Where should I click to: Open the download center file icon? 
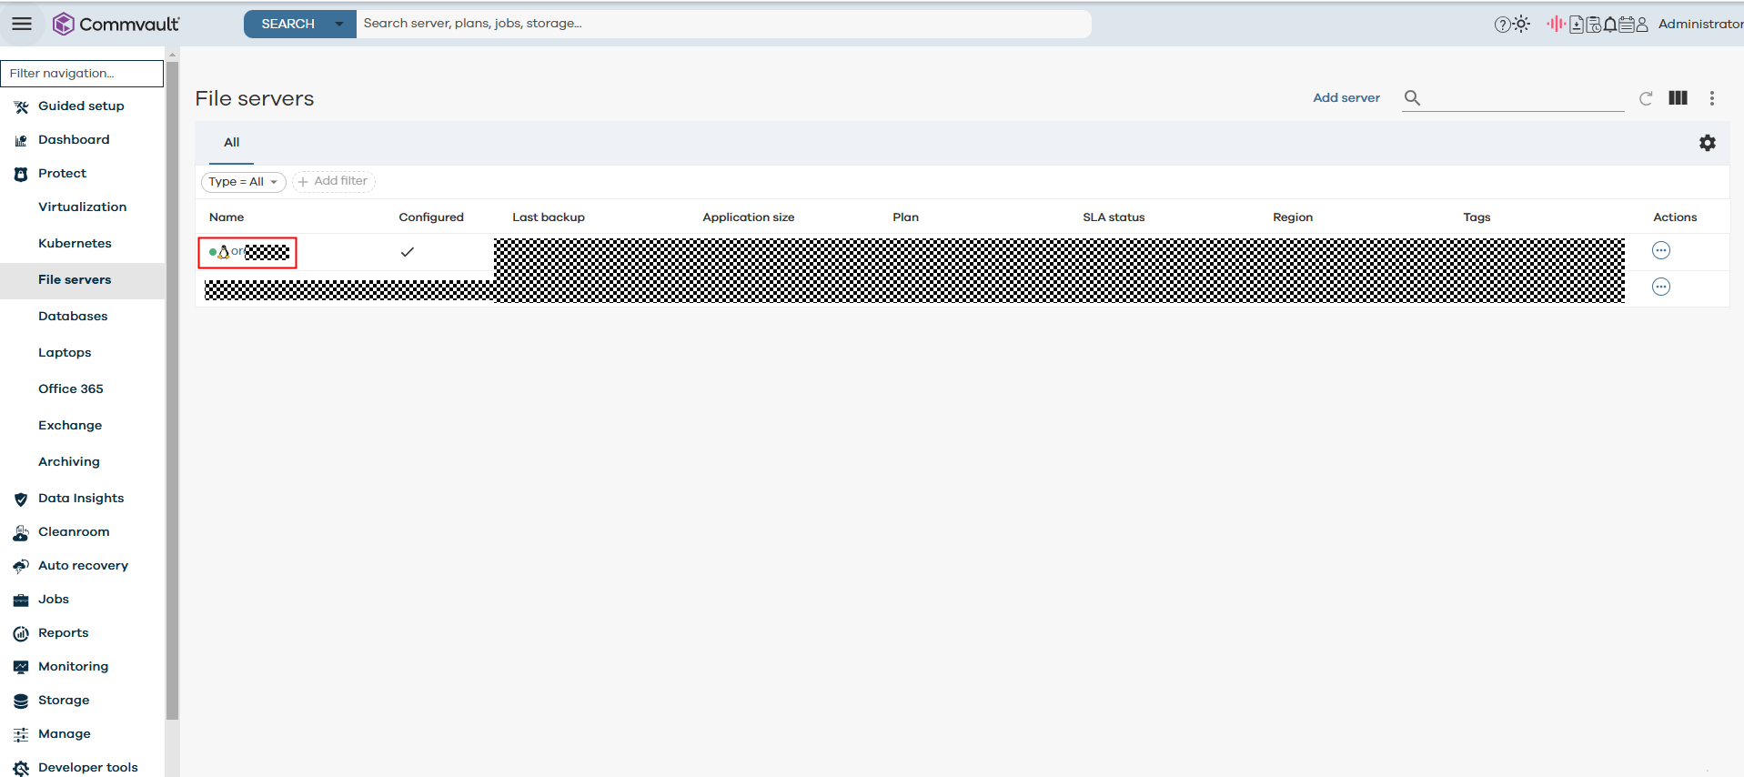pos(1577,25)
